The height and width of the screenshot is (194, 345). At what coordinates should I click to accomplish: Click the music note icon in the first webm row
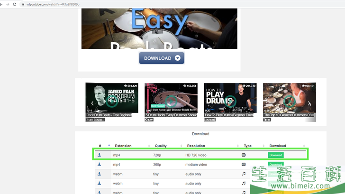pyautogui.click(x=244, y=174)
